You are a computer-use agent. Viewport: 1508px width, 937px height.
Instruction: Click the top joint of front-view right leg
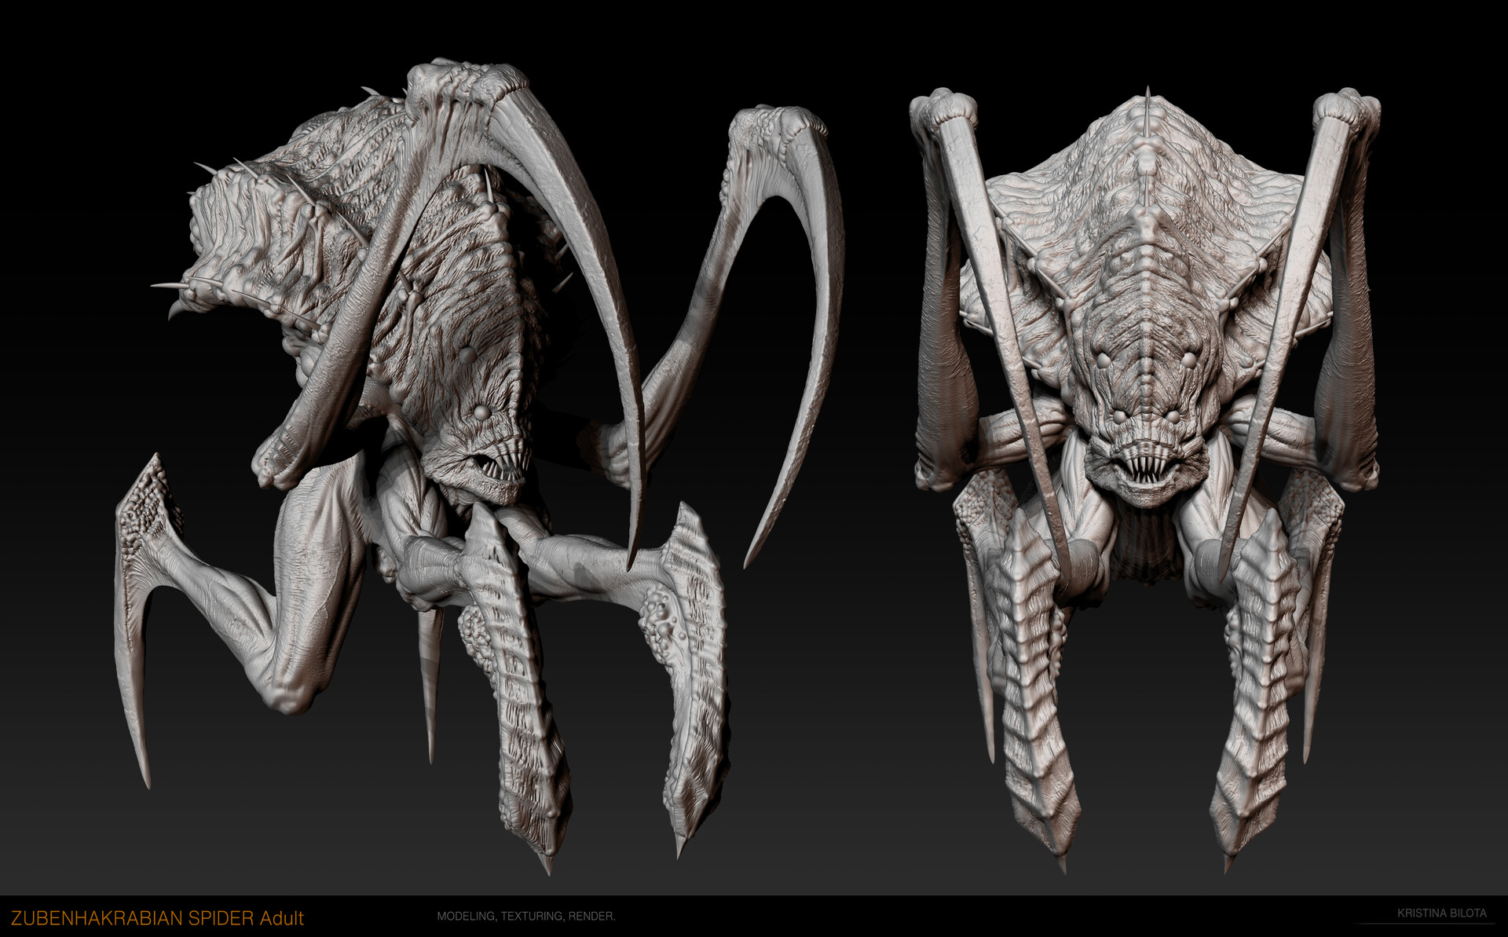pos(1346,108)
